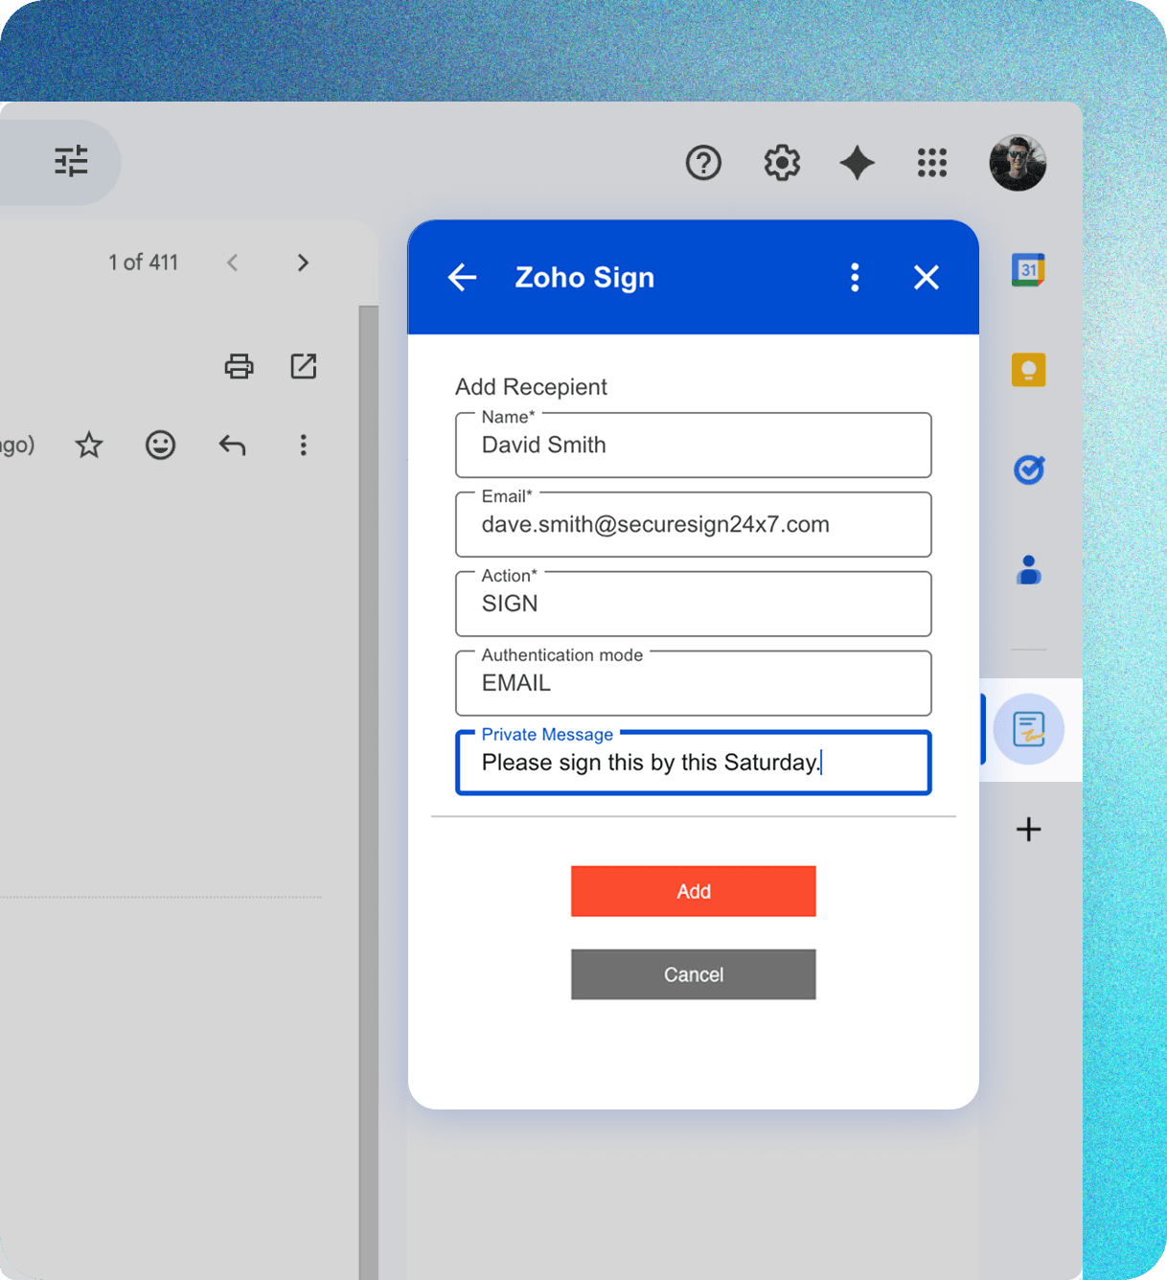Add an emoji reaction

160,445
